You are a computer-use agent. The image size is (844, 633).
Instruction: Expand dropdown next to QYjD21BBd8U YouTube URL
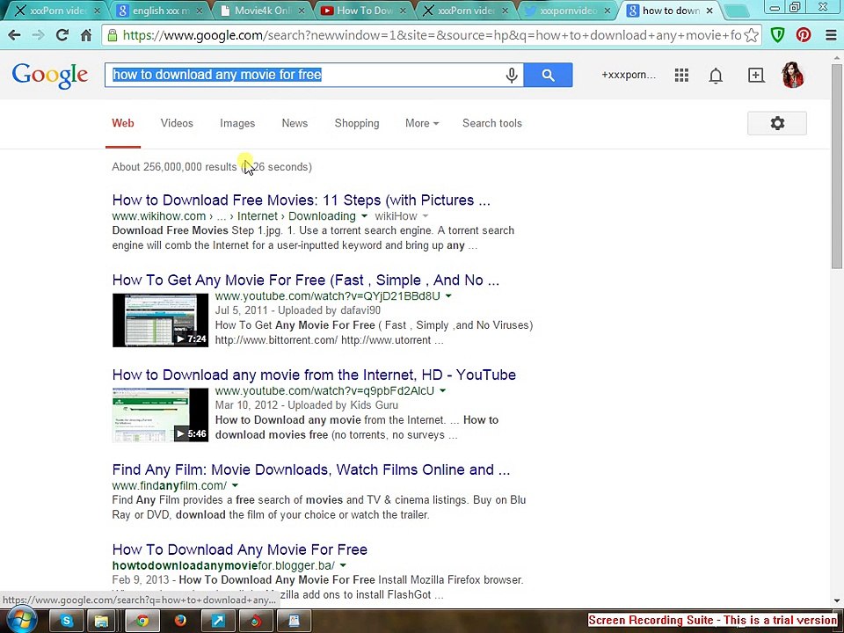[x=448, y=296]
